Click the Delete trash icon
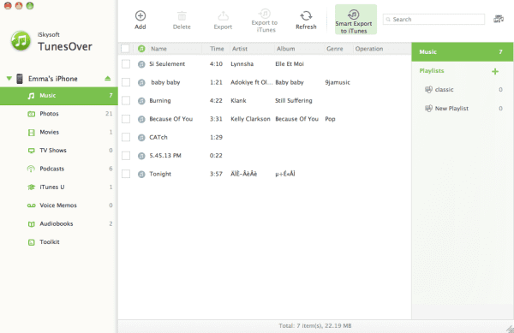The height and width of the screenshot is (333, 514). point(182,15)
